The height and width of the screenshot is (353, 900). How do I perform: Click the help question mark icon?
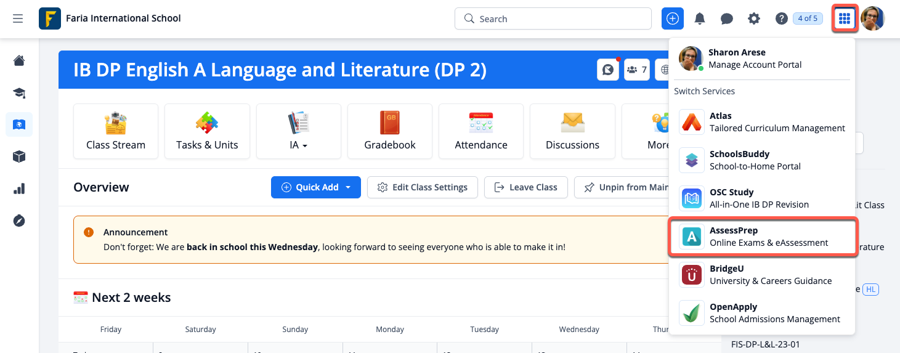(x=781, y=18)
